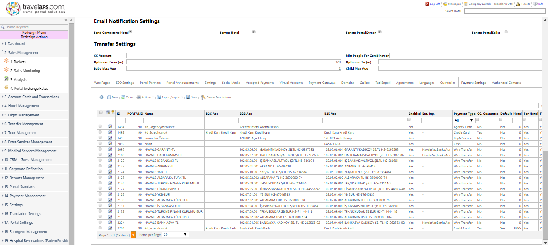Open the Export/Import dropdown menu
Image resolution: width=550 pixels, height=250 pixels.
point(170,97)
